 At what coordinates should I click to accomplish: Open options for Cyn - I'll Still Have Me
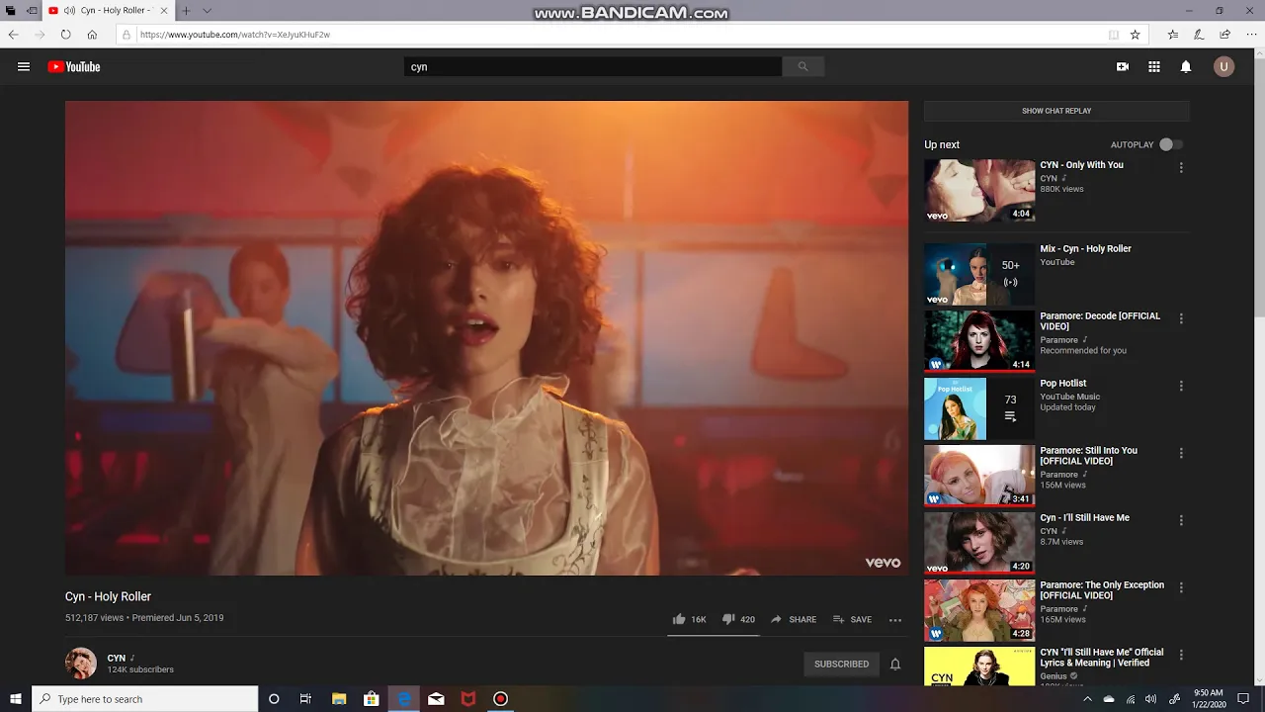point(1181,520)
